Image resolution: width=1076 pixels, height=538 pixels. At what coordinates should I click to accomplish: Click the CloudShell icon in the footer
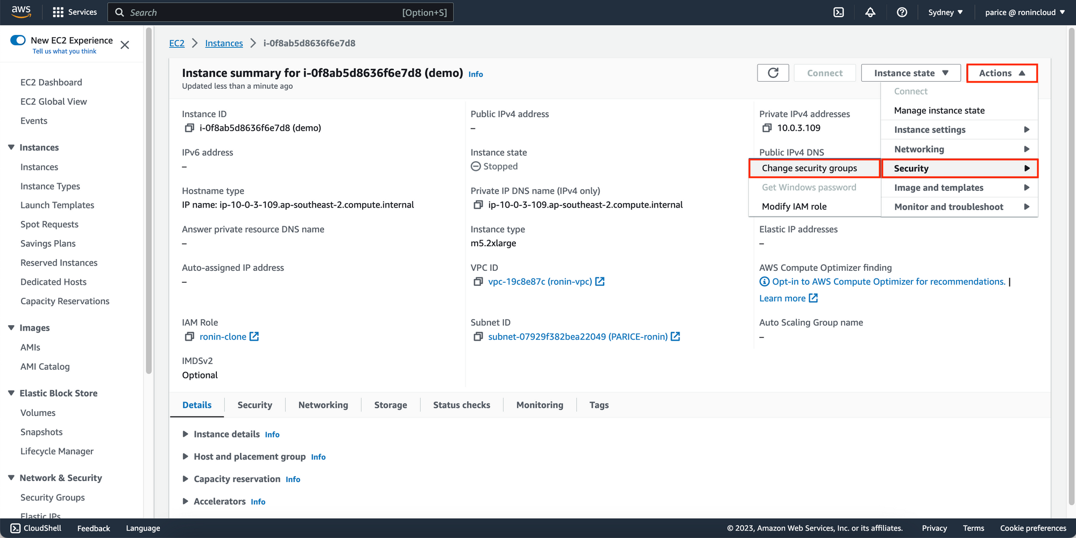(16, 528)
